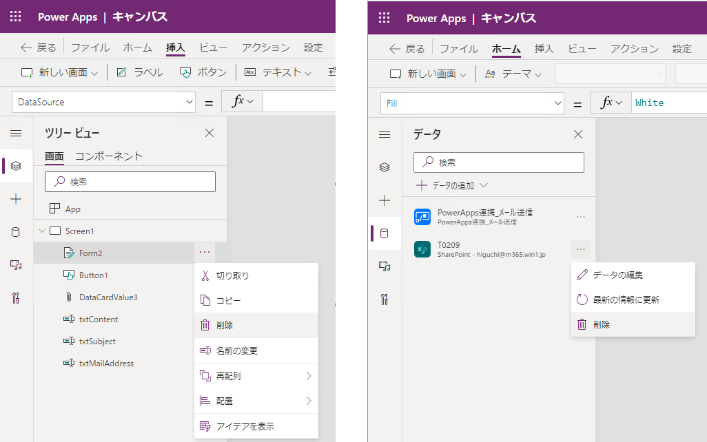Screen dimensions: 707x442
Task: Click the tree view 検索 search box
Action: tap(130, 182)
